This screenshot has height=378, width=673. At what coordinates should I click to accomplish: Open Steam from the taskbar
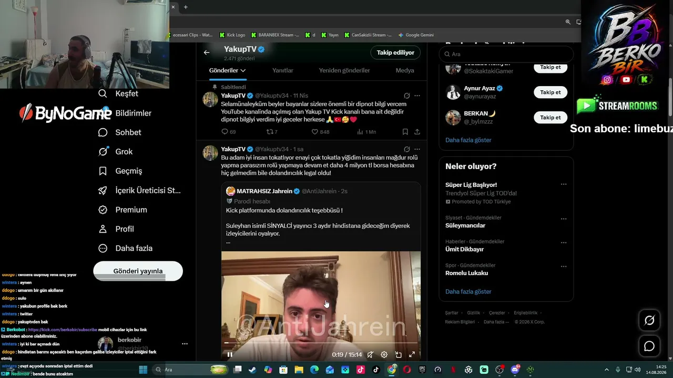click(253, 370)
